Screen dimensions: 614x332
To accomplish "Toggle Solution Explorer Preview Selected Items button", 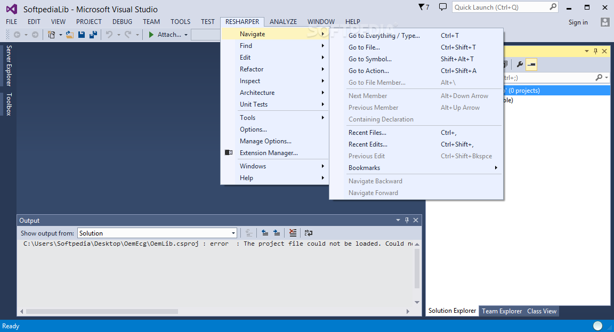I will click(531, 64).
